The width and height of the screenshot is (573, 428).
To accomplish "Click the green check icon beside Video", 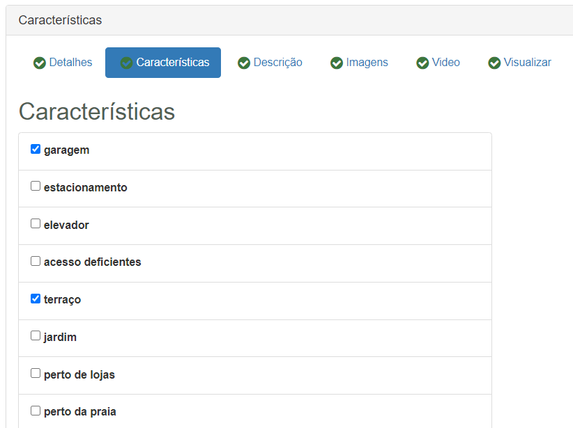I will pyautogui.click(x=422, y=63).
